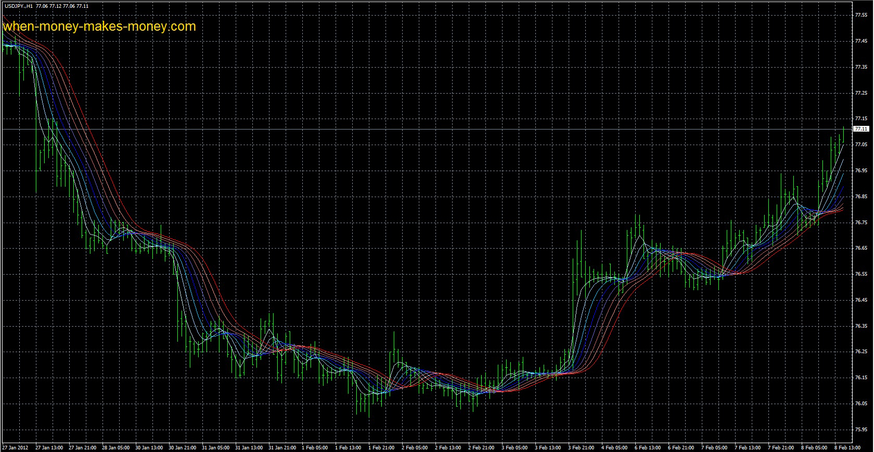
Task: Click the 76.05 price axis label
Action: tap(860, 404)
